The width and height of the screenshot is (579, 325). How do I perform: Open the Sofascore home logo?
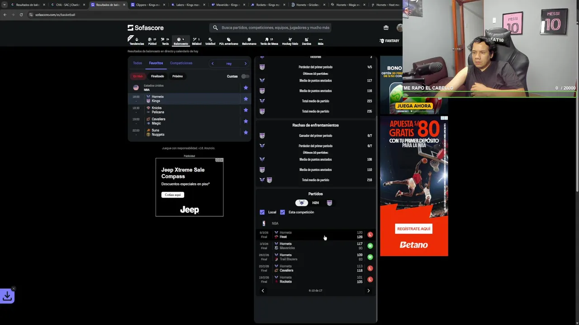click(146, 28)
